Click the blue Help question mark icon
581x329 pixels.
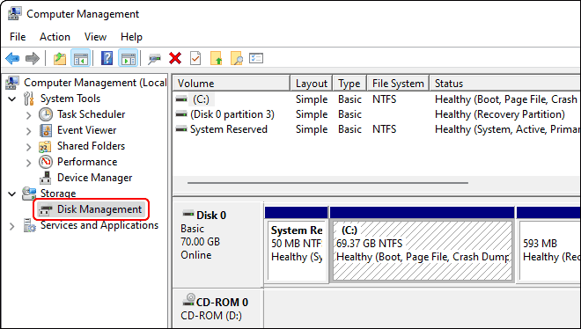[107, 58]
